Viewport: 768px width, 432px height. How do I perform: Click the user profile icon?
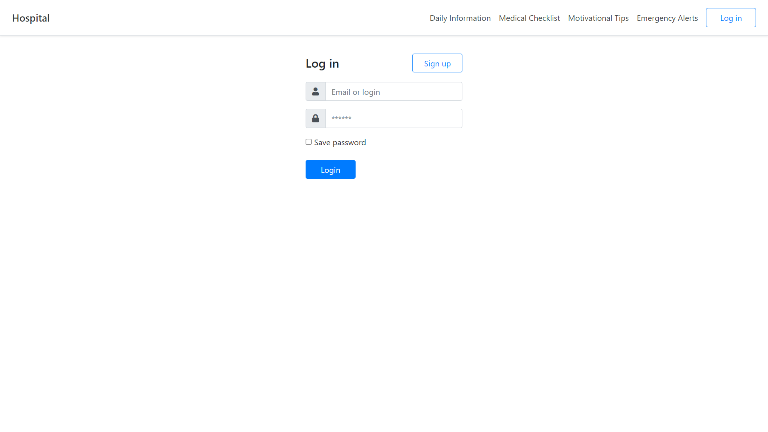coord(316,91)
